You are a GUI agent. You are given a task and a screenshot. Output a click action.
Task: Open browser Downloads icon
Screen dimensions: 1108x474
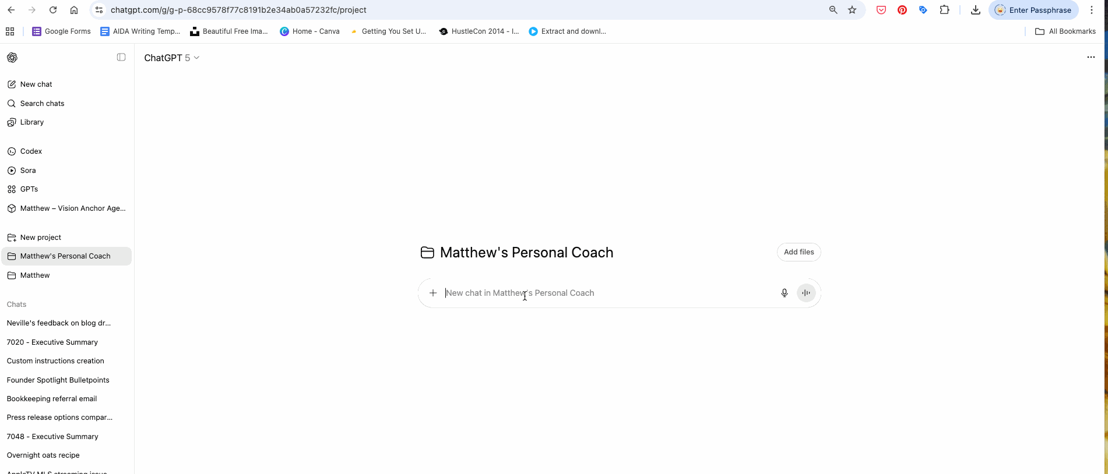(x=975, y=10)
